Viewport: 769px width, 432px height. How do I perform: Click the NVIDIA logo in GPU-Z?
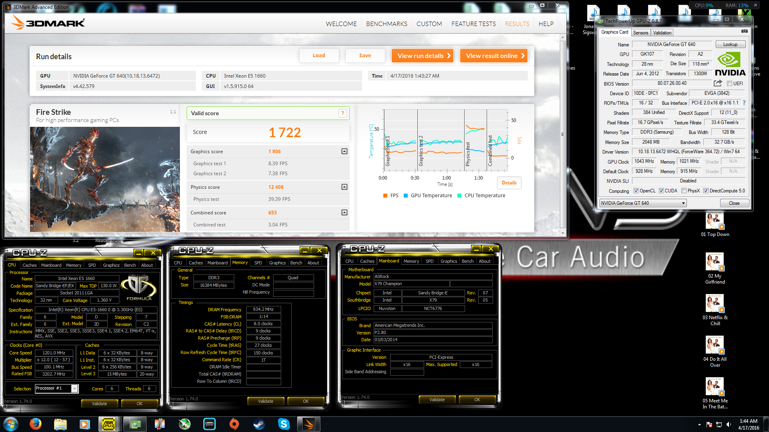point(730,64)
